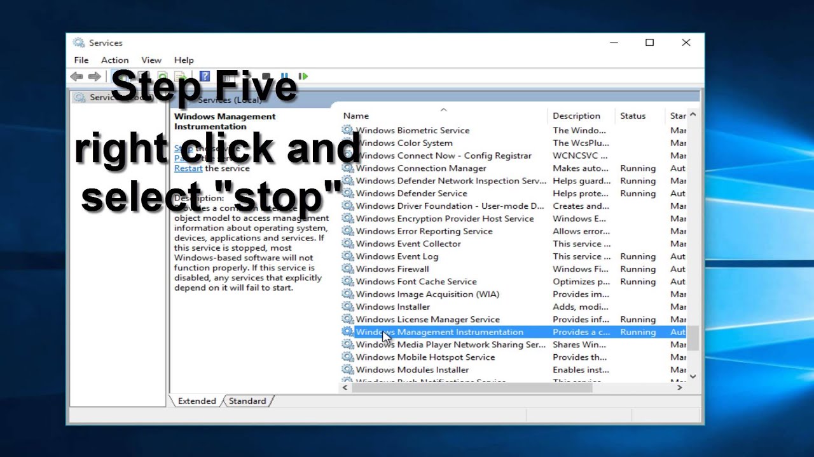
Task: Click the horizontal scrollbar left arrow
Action: point(346,387)
